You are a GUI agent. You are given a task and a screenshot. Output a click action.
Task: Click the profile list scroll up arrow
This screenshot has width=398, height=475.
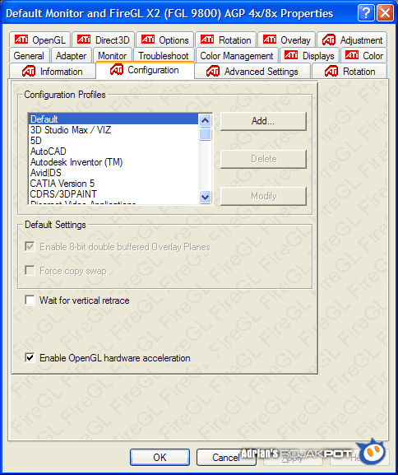point(206,120)
